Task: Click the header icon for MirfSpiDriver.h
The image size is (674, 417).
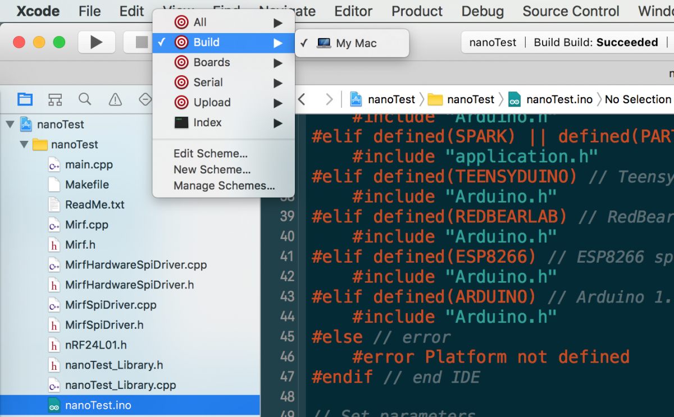Action: [x=54, y=325]
